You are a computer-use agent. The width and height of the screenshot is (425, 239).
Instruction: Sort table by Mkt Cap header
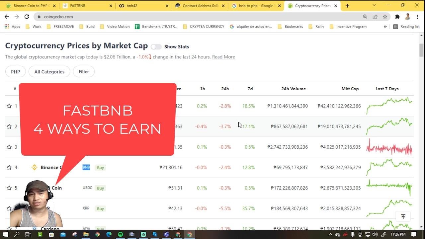coord(350,89)
